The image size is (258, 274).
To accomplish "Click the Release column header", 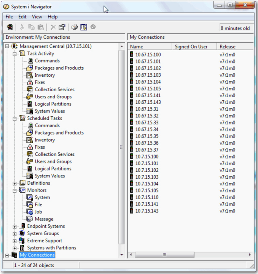I will tap(228, 47).
